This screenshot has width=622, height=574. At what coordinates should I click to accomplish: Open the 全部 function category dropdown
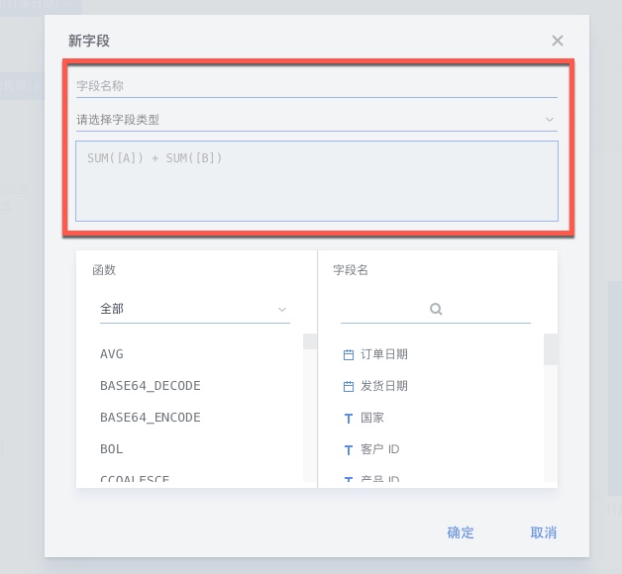(195, 309)
